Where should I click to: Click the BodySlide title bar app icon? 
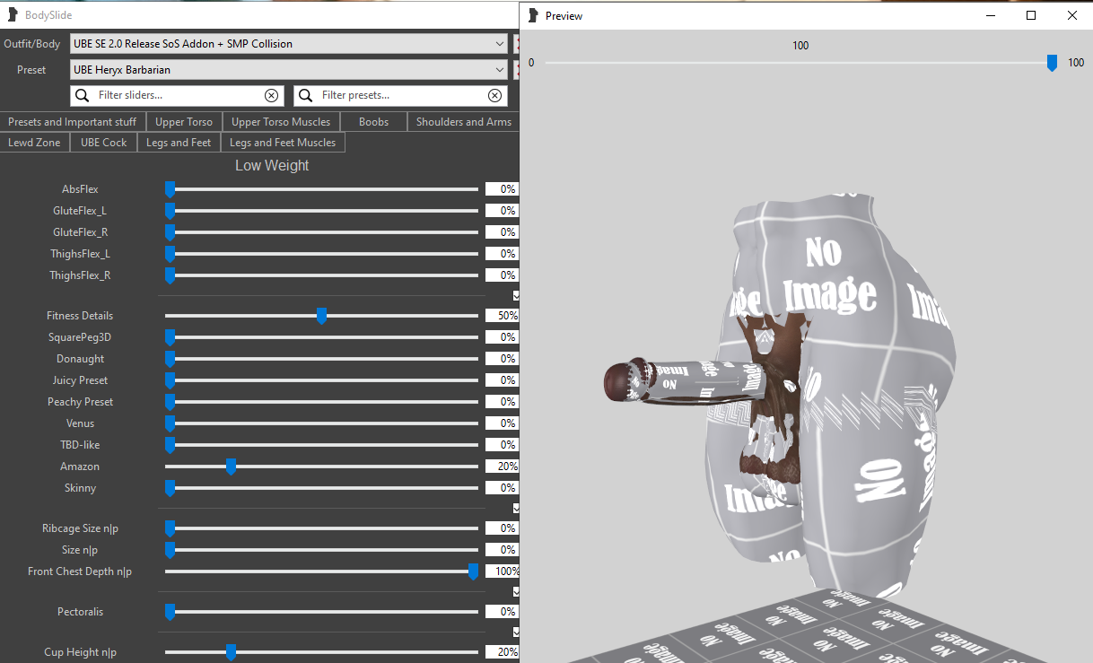(13, 14)
